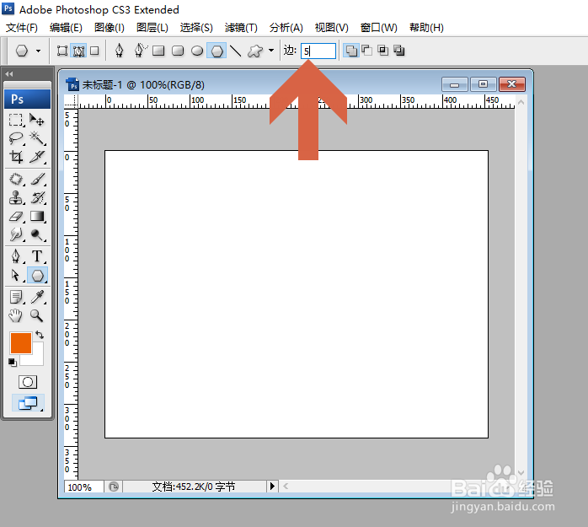588x527 pixels.
Task: Select the Zoom magnifier tool
Action: 37,315
